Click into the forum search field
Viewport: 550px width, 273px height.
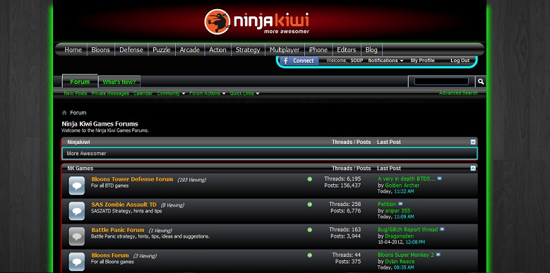441,81
